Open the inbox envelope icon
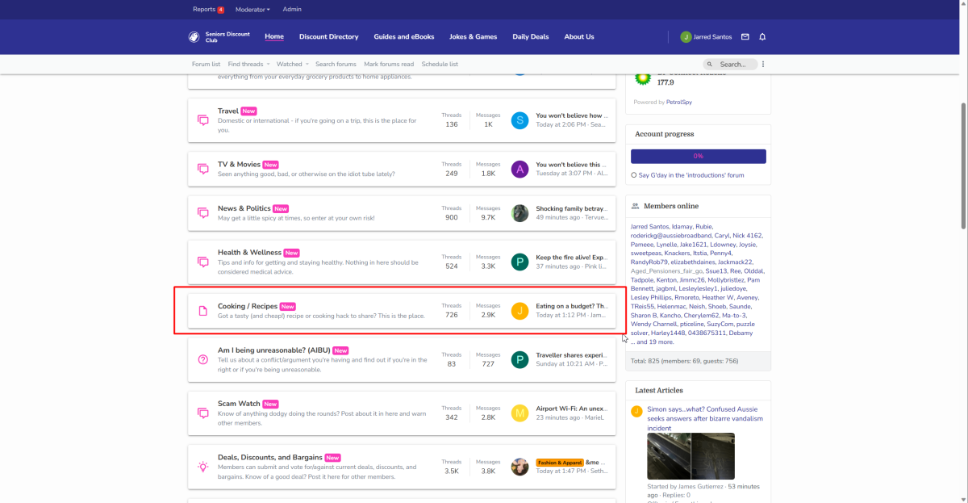 [745, 37]
